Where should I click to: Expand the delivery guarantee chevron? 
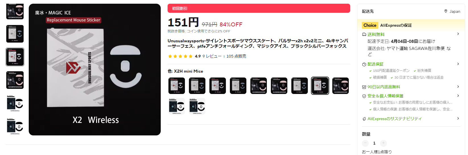pyautogui.click(x=458, y=64)
